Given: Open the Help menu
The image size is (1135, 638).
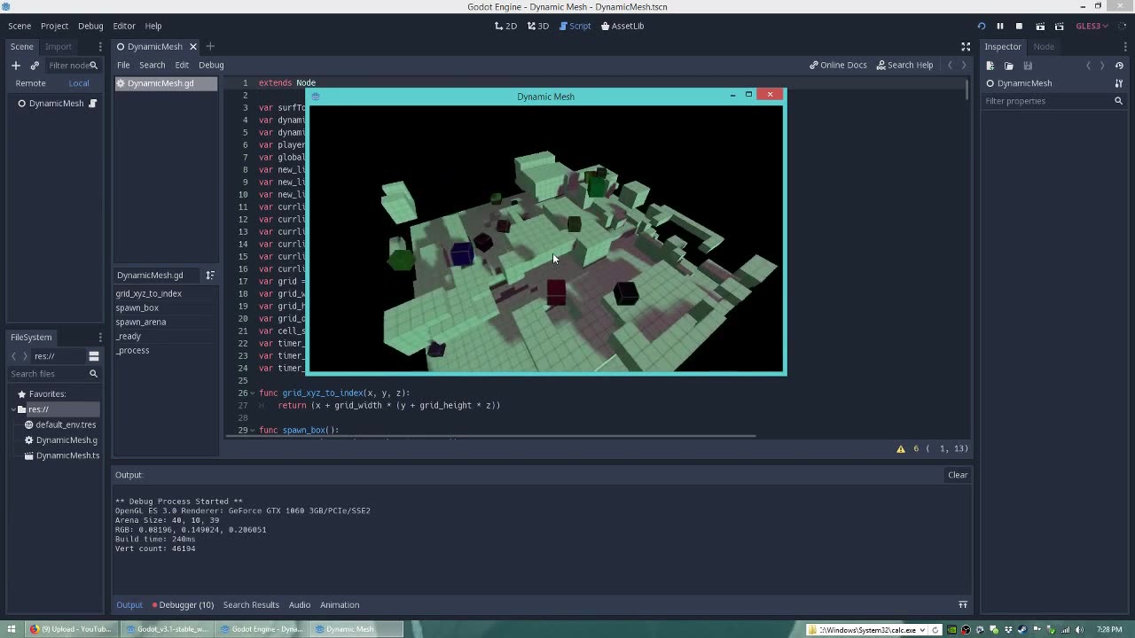Looking at the screenshot, I should tap(153, 26).
